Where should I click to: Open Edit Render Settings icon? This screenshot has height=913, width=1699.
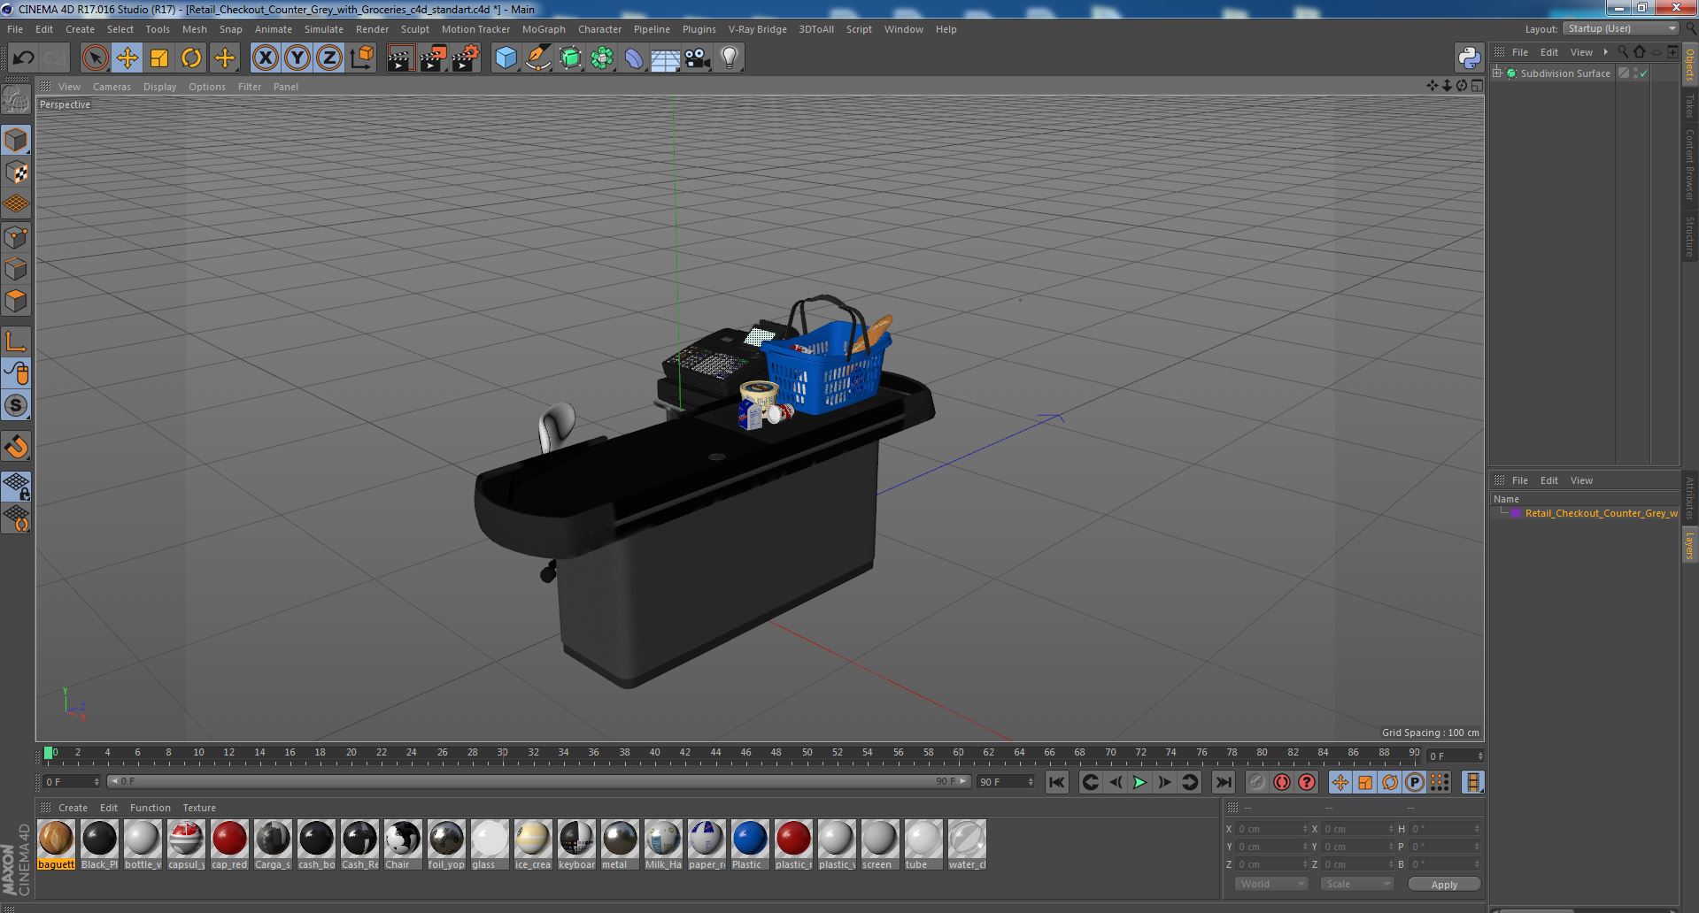pyautogui.click(x=466, y=58)
